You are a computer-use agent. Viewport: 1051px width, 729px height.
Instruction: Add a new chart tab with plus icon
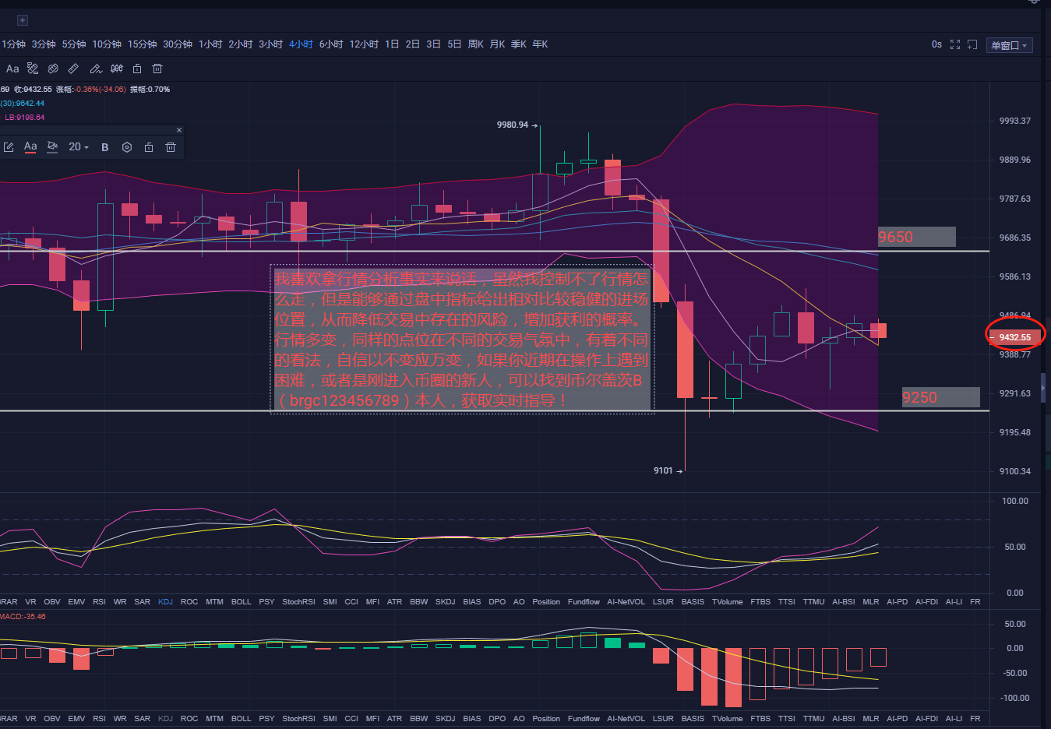23,20
